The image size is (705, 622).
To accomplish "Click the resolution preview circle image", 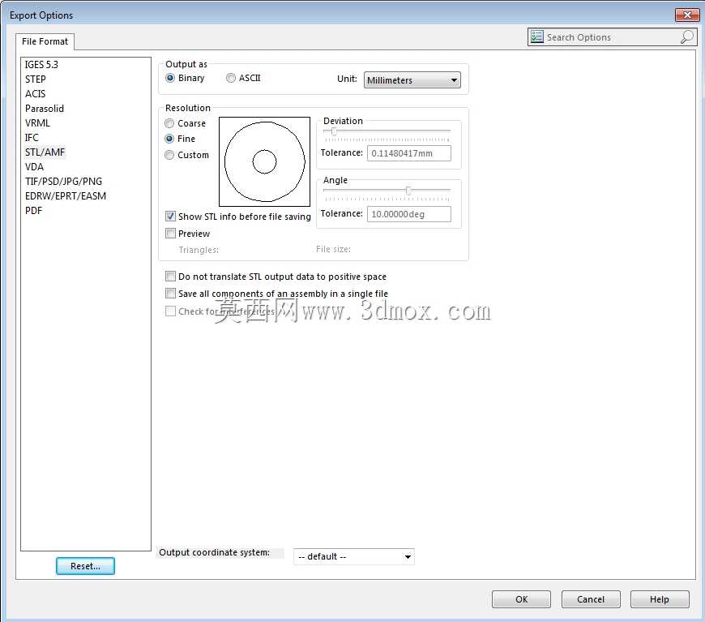I will click(264, 161).
